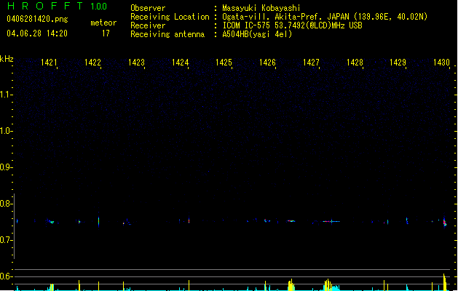Viewport: 458px width, 291px height.
Task: Click the 1422 time axis marker
Action: tap(92, 63)
